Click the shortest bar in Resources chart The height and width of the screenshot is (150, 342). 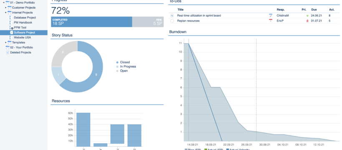pyautogui.click(x=101, y=145)
